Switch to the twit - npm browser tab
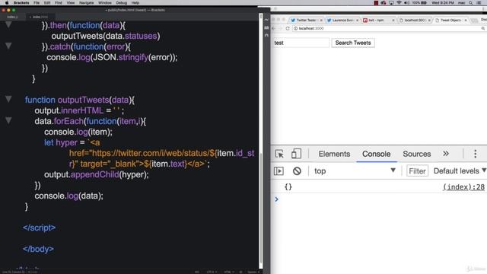The image size is (487, 274). (x=378, y=21)
